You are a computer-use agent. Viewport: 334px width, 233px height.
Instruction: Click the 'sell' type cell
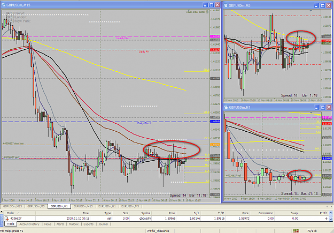[x=108, y=219]
